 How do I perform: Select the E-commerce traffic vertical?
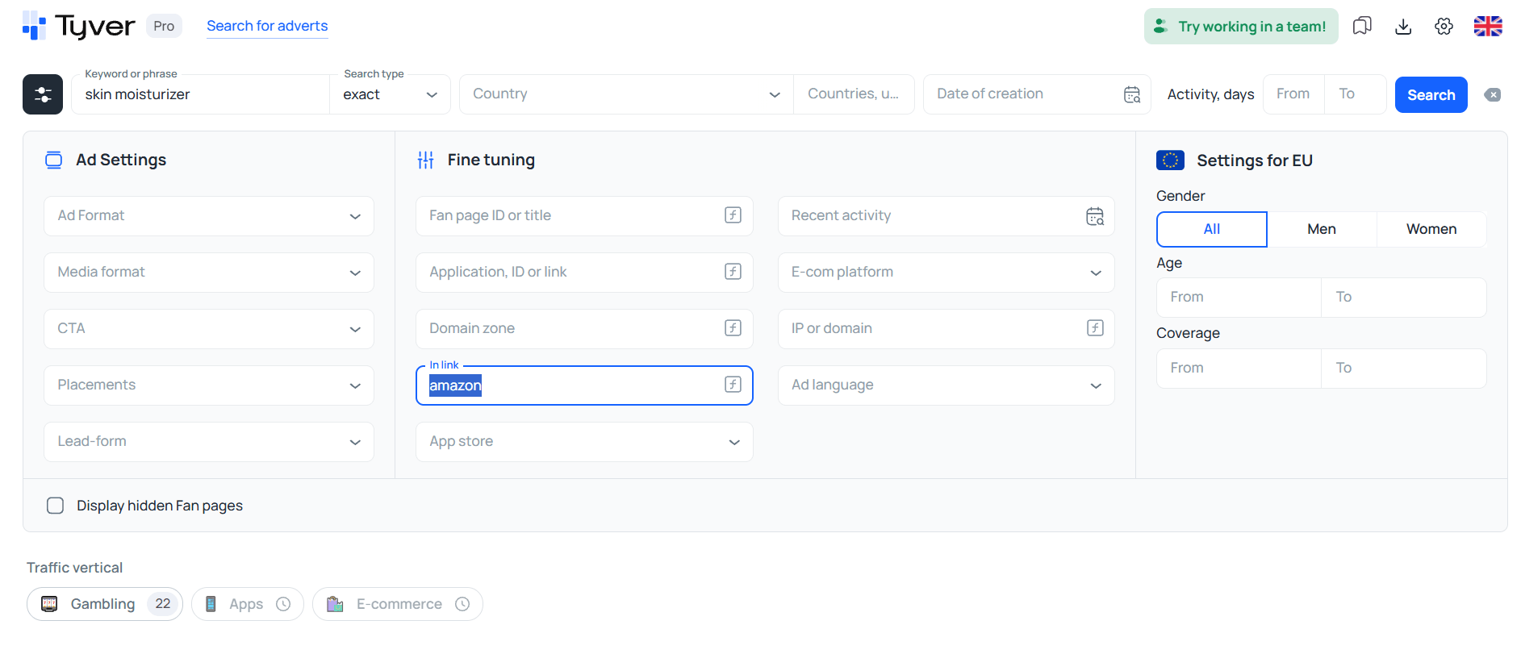point(398,604)
